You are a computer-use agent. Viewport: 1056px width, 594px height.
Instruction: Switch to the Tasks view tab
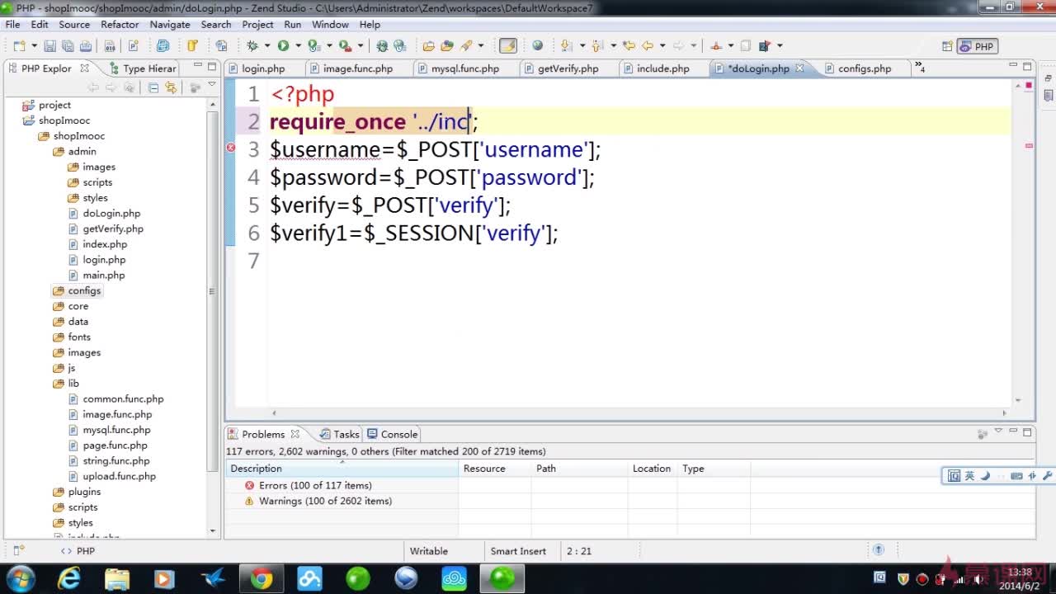[x=340, y=434]
